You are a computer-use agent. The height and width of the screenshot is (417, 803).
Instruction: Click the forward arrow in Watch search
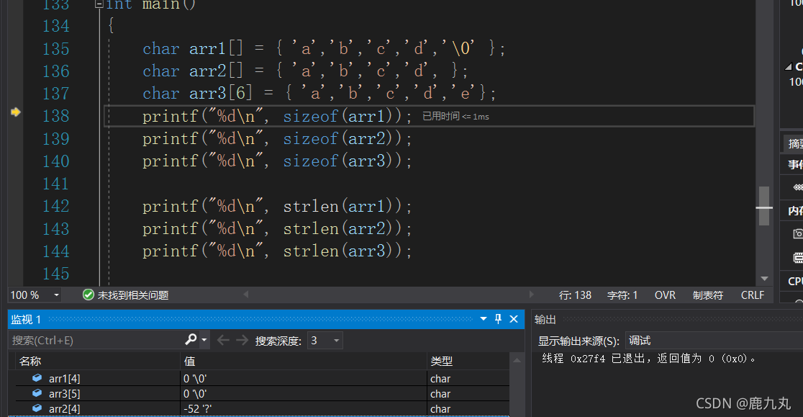[242, 340]
